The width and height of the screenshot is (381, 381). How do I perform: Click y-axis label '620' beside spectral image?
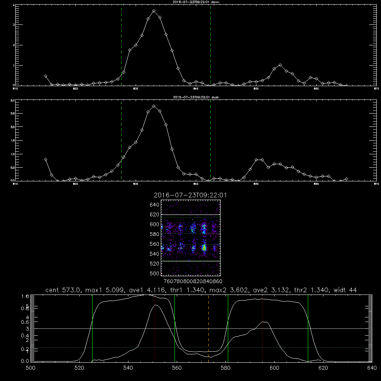pos(154,215)
